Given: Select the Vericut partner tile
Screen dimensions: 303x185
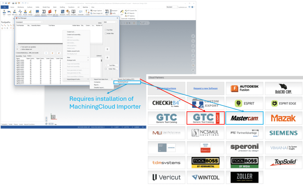Looking at the screenshot, I should tap(167, 177).
